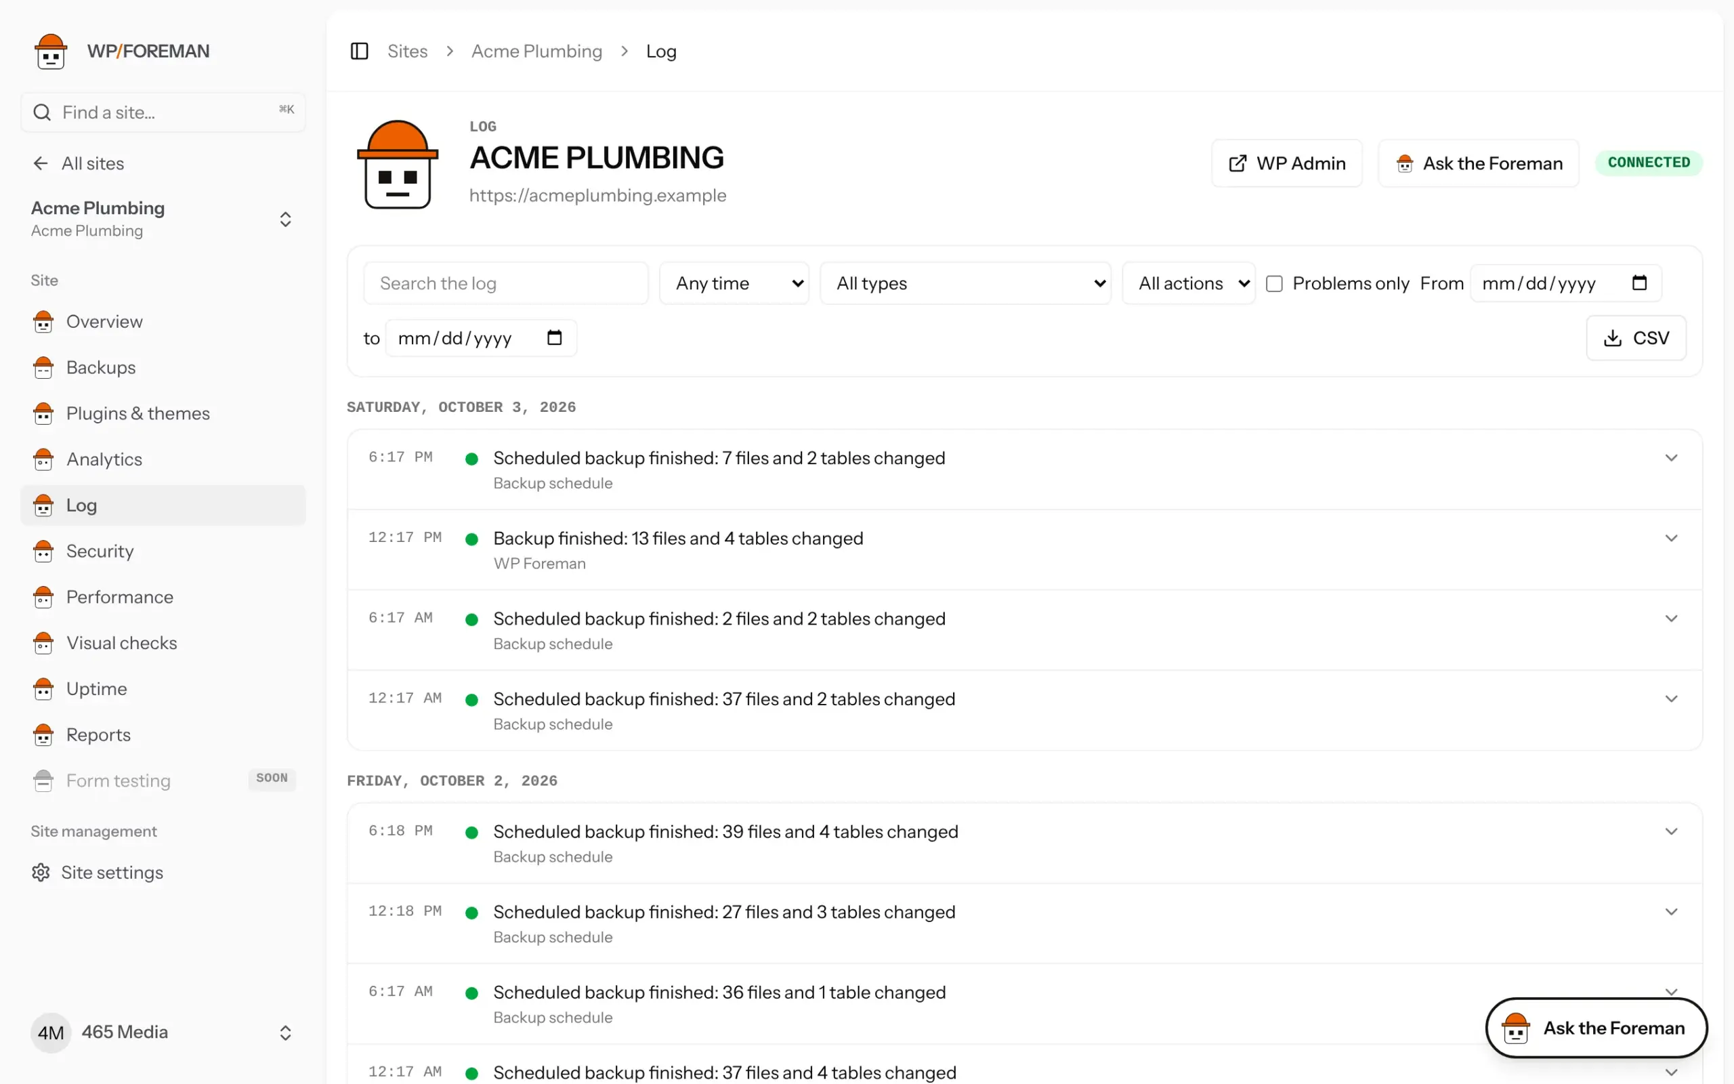Click the Site settings gear icon
Image resolution: width=1734 pixels, height=1084 pixels.
tap(41, 873)
